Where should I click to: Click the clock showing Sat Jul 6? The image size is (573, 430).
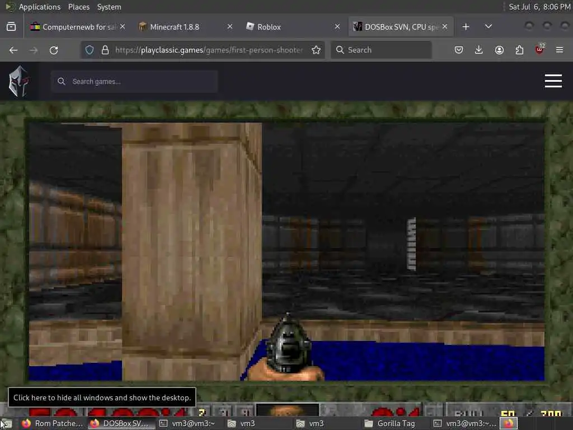tap(540, 7)
